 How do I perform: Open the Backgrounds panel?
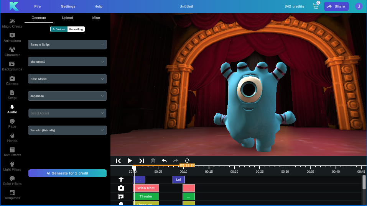pyautogui.click(x=12, y=66)
